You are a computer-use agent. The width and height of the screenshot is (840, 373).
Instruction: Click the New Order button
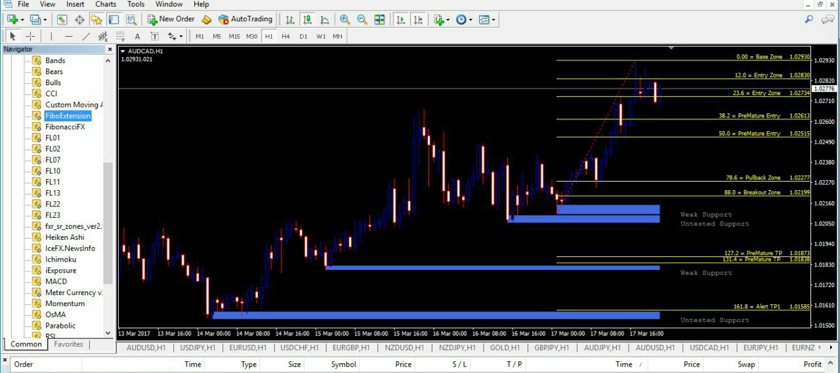point(171,20)
